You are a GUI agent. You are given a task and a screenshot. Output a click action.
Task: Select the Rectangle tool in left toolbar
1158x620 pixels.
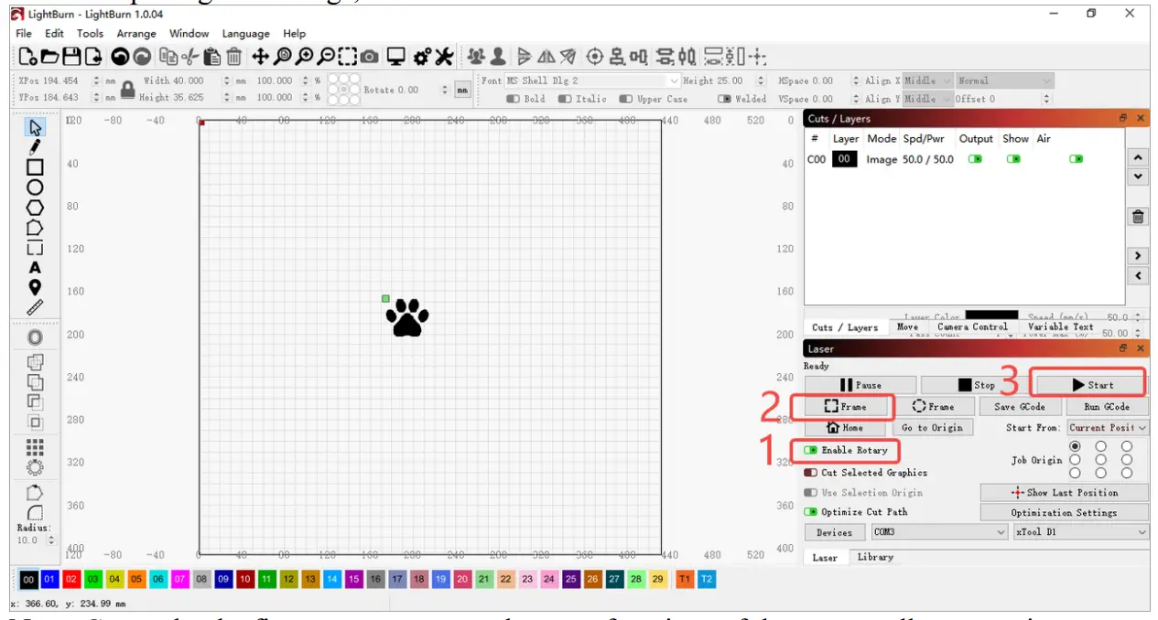point(35,167)
